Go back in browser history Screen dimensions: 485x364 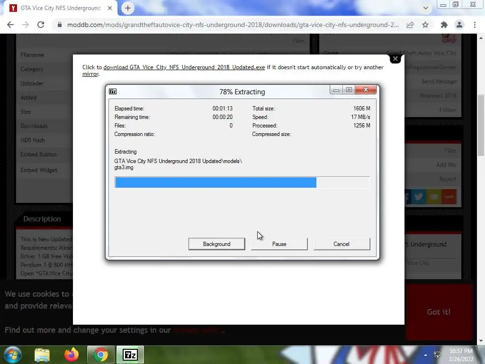click(10, 25)
